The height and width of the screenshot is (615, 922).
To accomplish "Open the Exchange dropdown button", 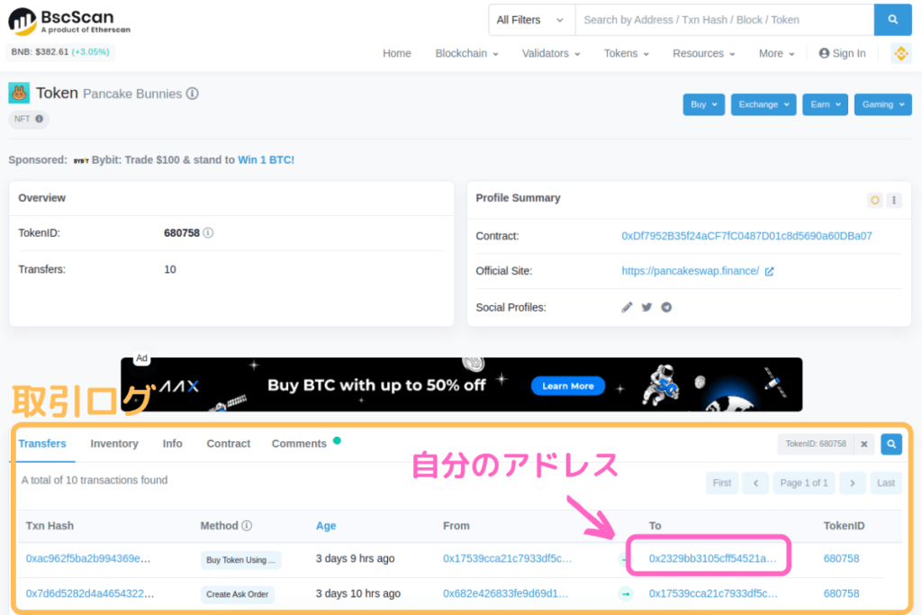I will (x=764, y=104).
